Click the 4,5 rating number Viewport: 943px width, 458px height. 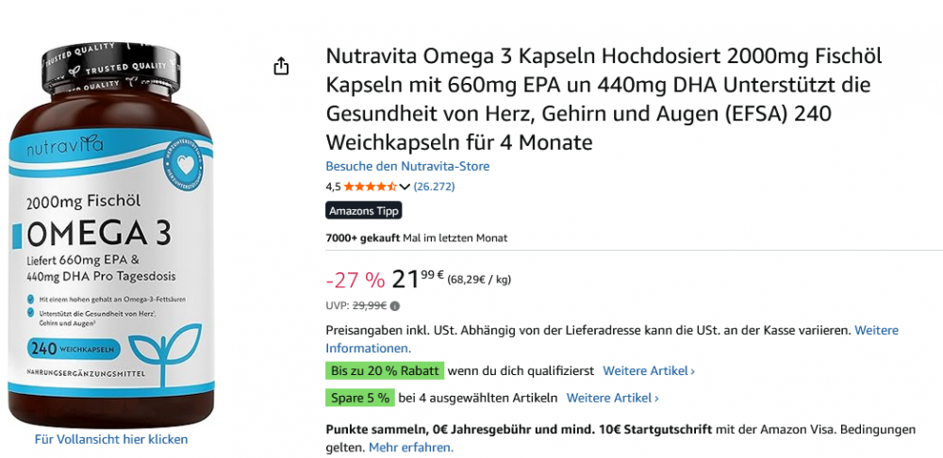[333, 187]
